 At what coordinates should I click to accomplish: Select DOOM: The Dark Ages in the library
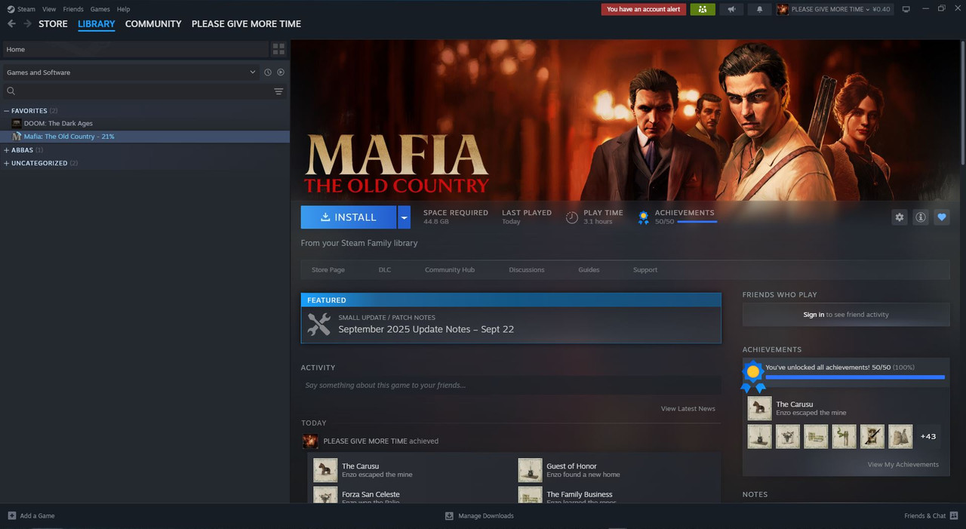pos(145,123)
